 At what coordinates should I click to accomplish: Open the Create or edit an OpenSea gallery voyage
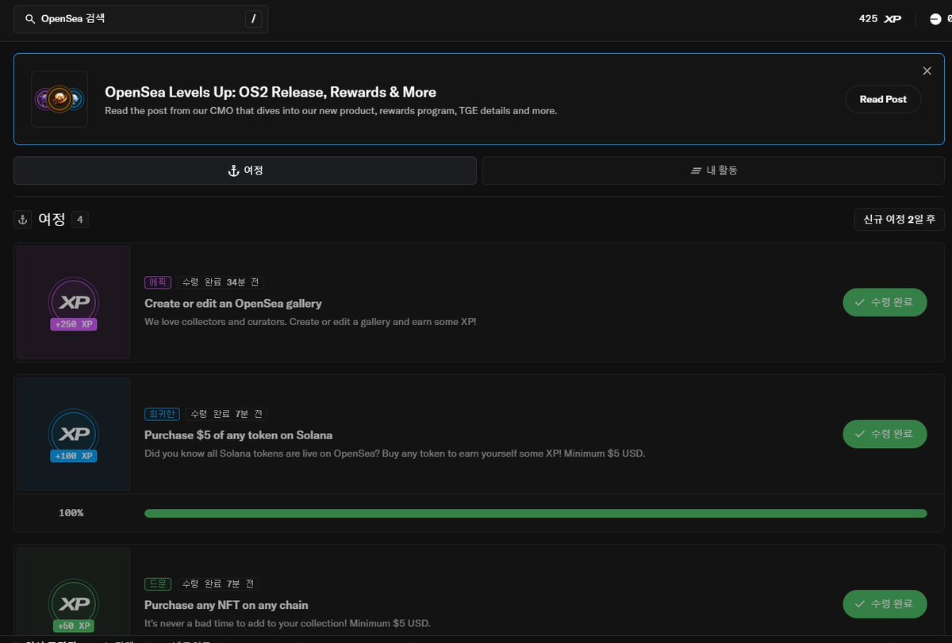(x=233, y=304)
